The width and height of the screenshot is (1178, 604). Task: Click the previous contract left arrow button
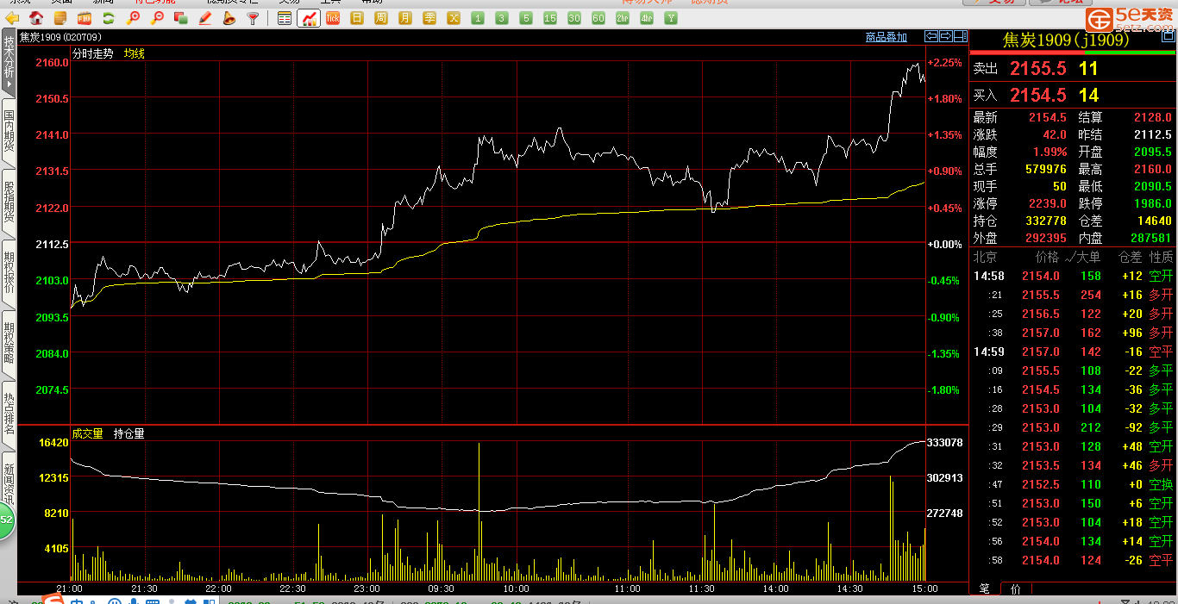coord(931,36)
